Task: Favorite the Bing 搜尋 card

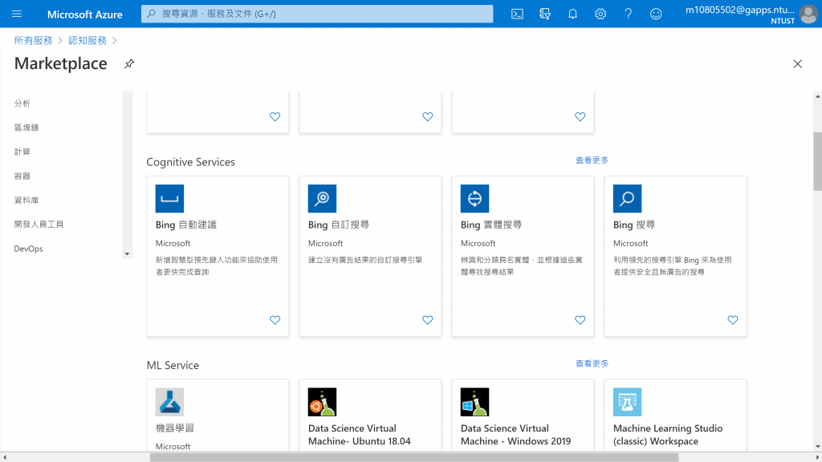Action: (x=732, y=319)
